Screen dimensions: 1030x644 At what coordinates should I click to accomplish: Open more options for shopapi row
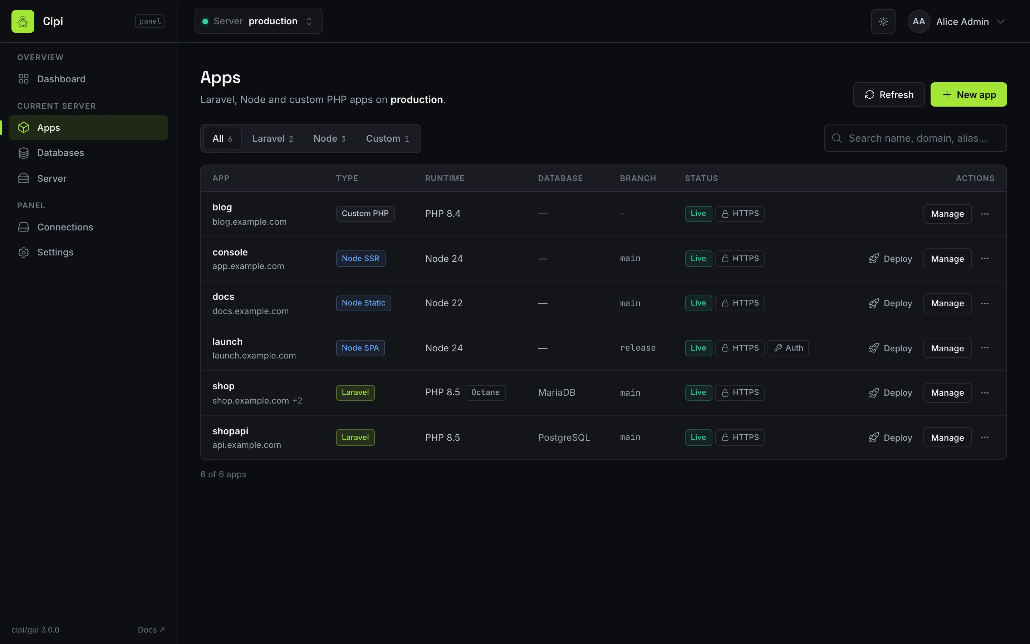point(985,438)
